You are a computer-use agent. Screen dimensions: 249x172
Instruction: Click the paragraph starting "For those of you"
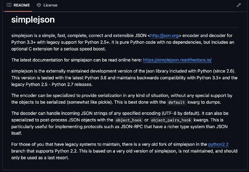tap(124, 151)
